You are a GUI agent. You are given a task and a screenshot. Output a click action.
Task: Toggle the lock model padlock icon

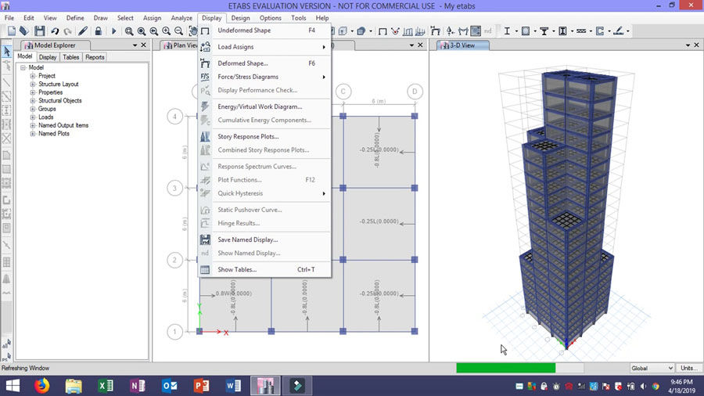click(x=98, y=31)
